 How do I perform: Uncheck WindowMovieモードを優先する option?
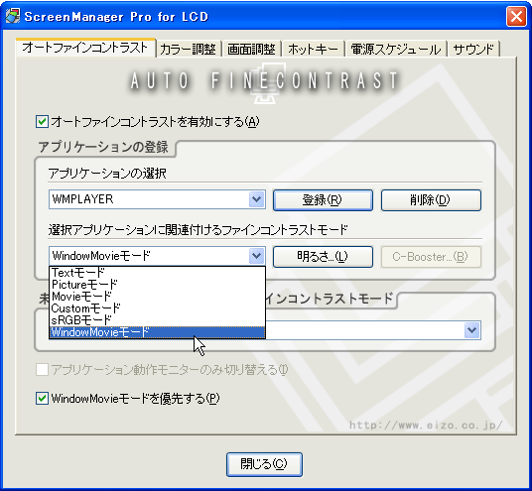[42, 398]
